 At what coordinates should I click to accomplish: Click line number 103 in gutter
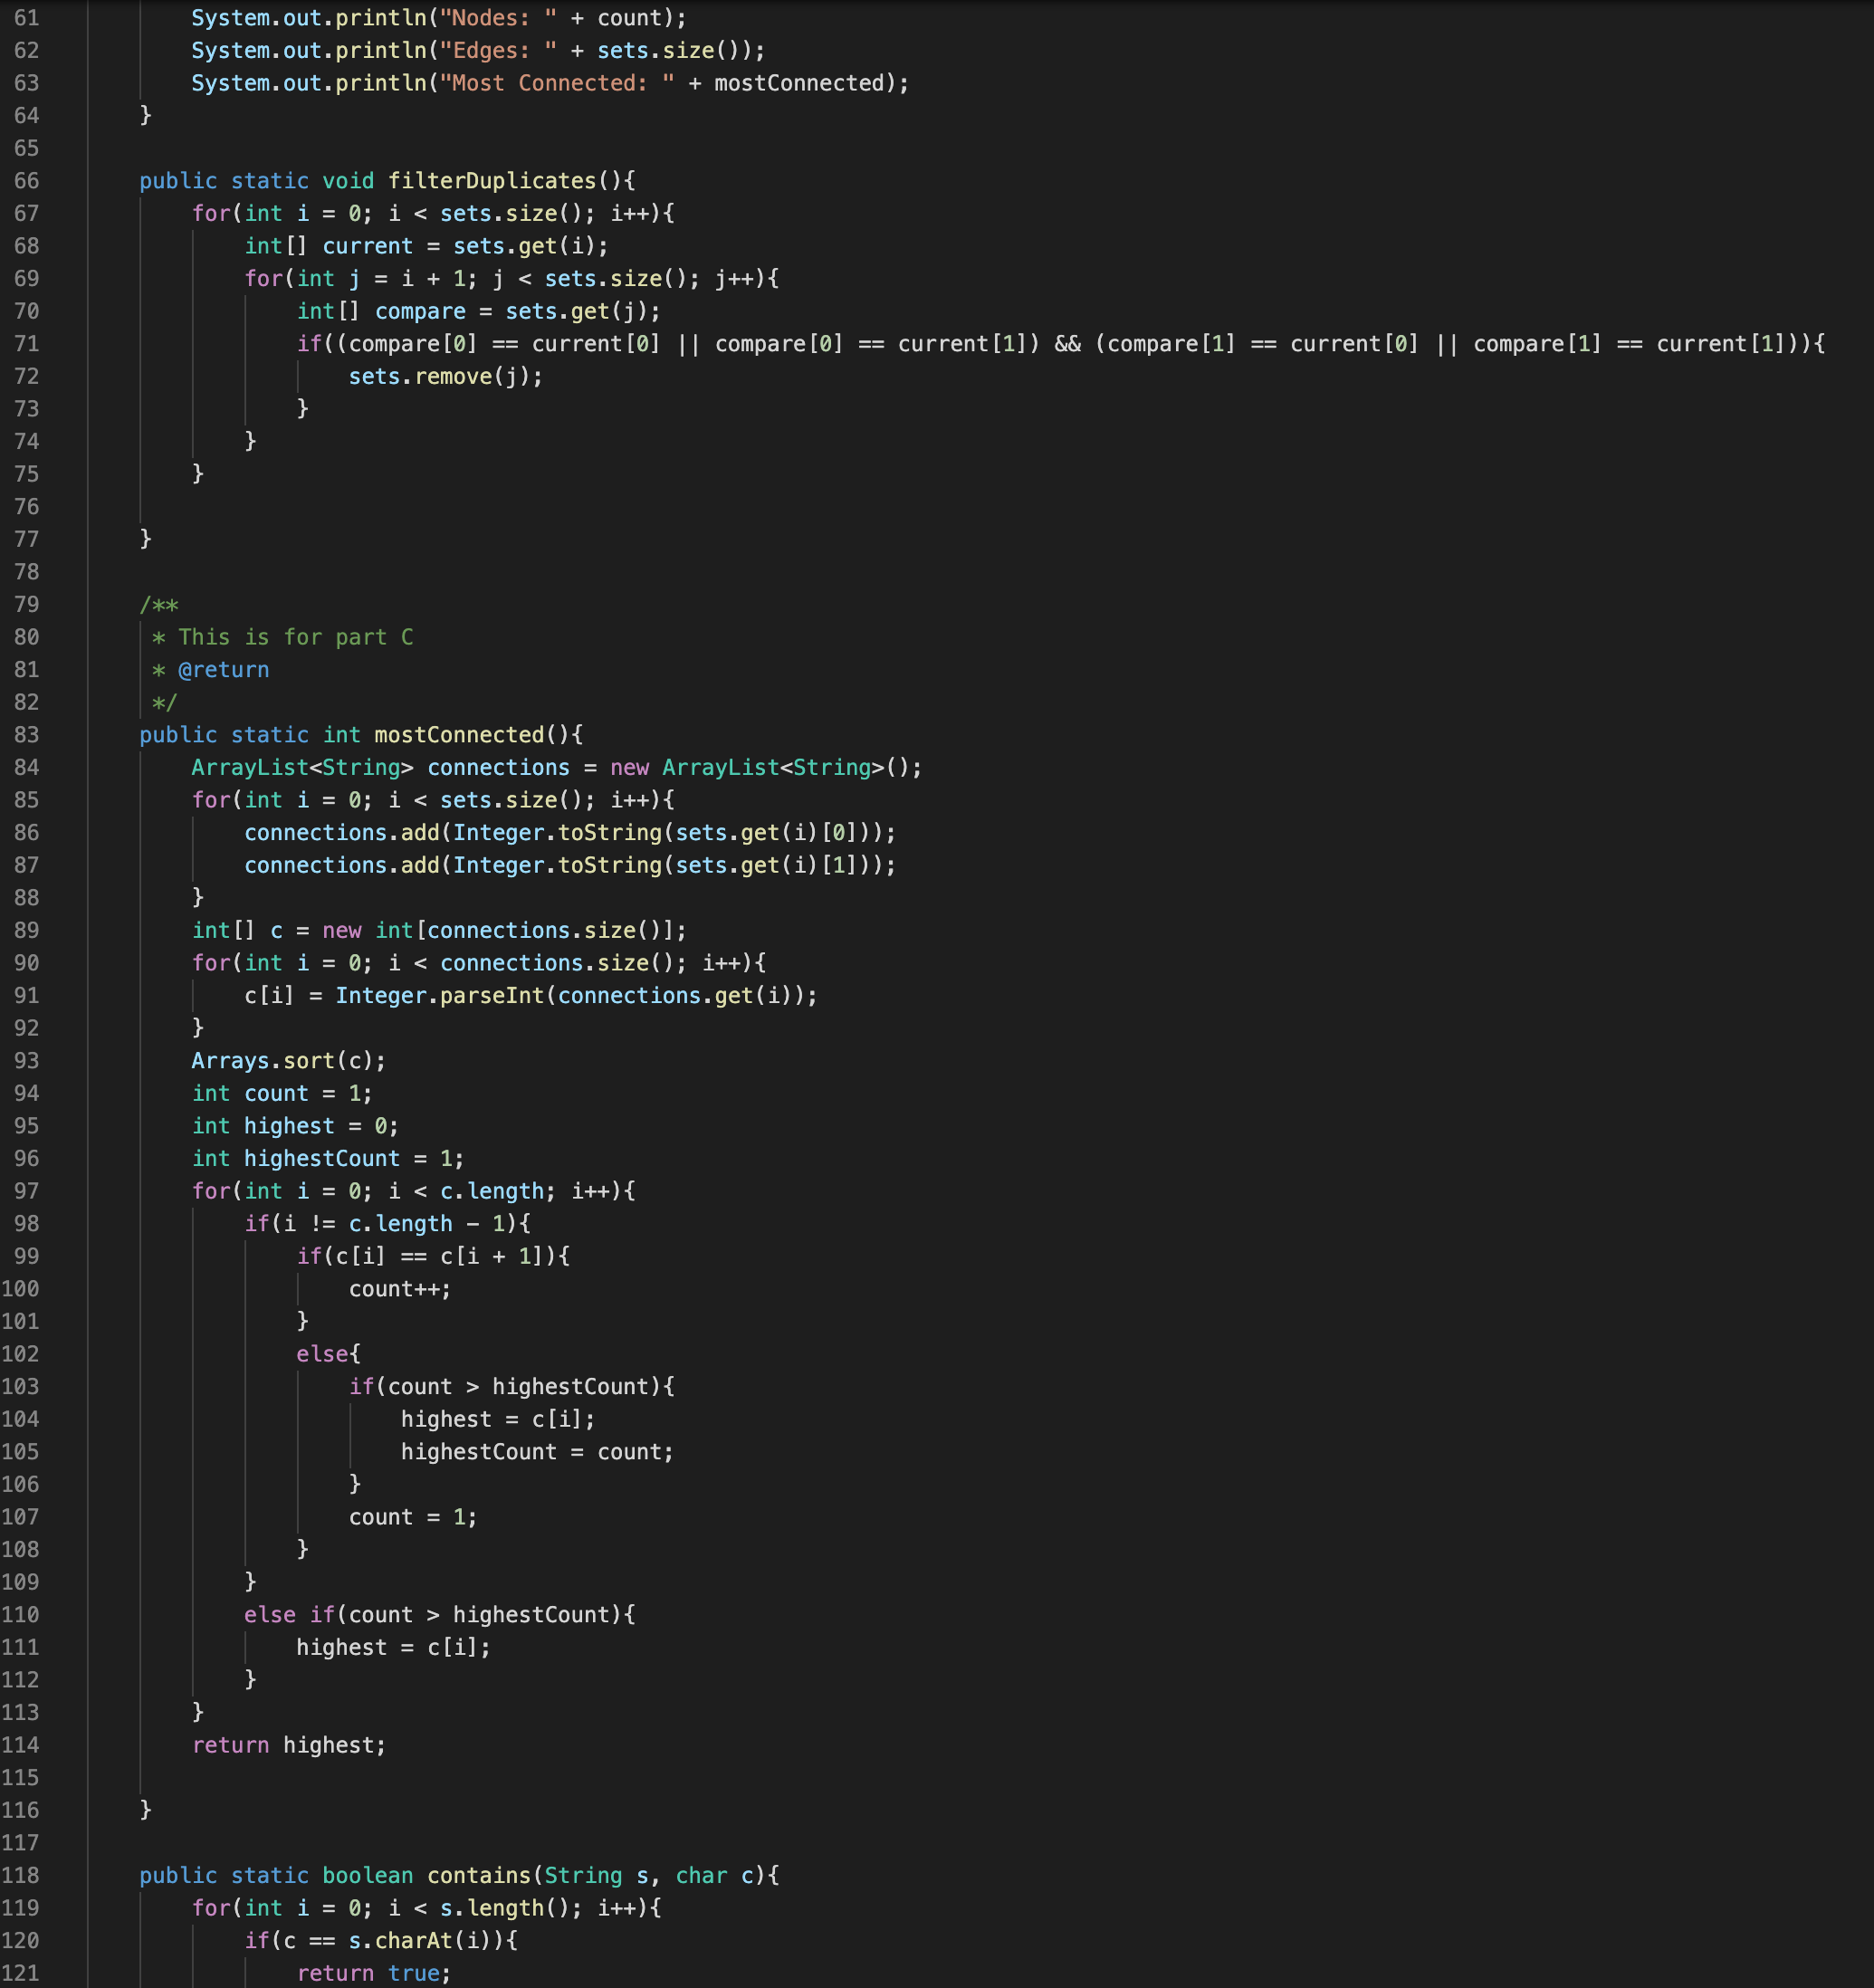(20, 1387)
